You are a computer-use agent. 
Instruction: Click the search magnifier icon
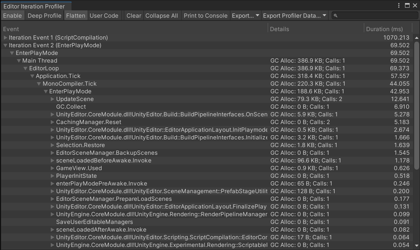click(x=335, y=16)
